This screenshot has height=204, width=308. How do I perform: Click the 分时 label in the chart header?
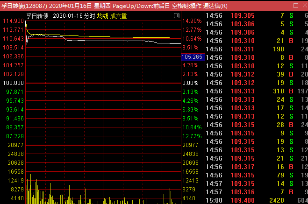[x=90, y=16]
